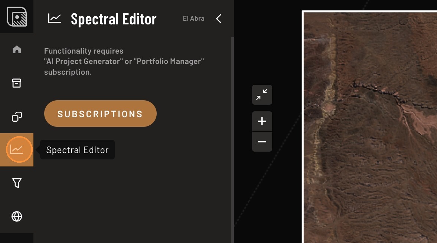Image resolution: width=437 pixels, height=243 pixels.
Task: Click the collapse-arrows map view button
Action: pyautogui.click(x=262, y=95)
